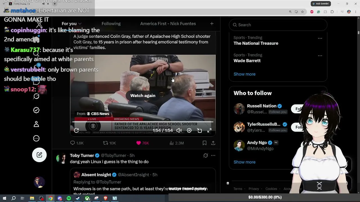The height and width of the screenshot is (202, 360).
Task: Open the Wade Barrett trending topic
Action: click(x=247, y=61)
